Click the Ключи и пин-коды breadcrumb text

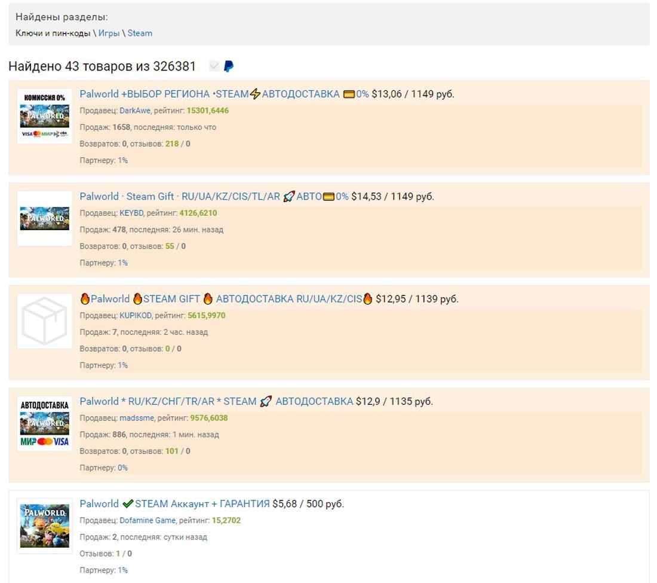[x=53, y=33]
